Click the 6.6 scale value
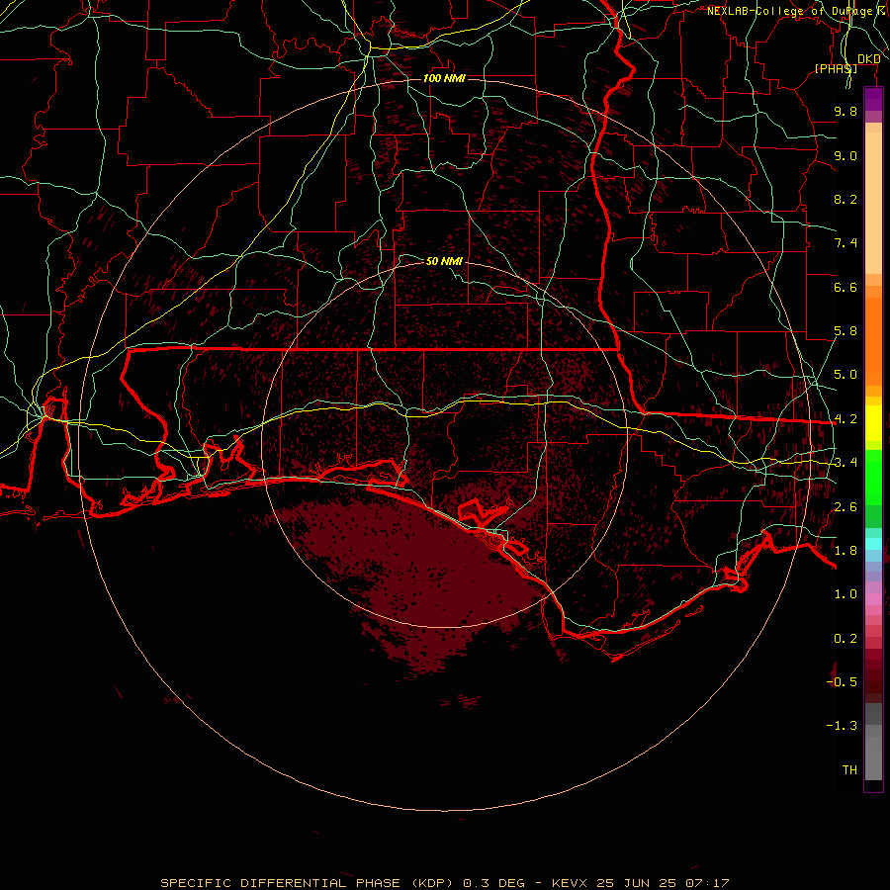 pyautogui.click(x=845, y=287)
